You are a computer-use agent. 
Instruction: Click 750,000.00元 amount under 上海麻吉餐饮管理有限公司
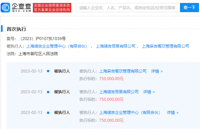(111, 79)
